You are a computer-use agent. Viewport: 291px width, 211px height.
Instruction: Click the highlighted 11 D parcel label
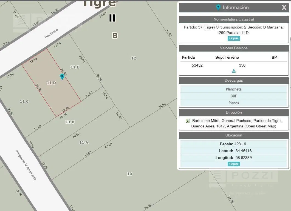tap(51, 83)
